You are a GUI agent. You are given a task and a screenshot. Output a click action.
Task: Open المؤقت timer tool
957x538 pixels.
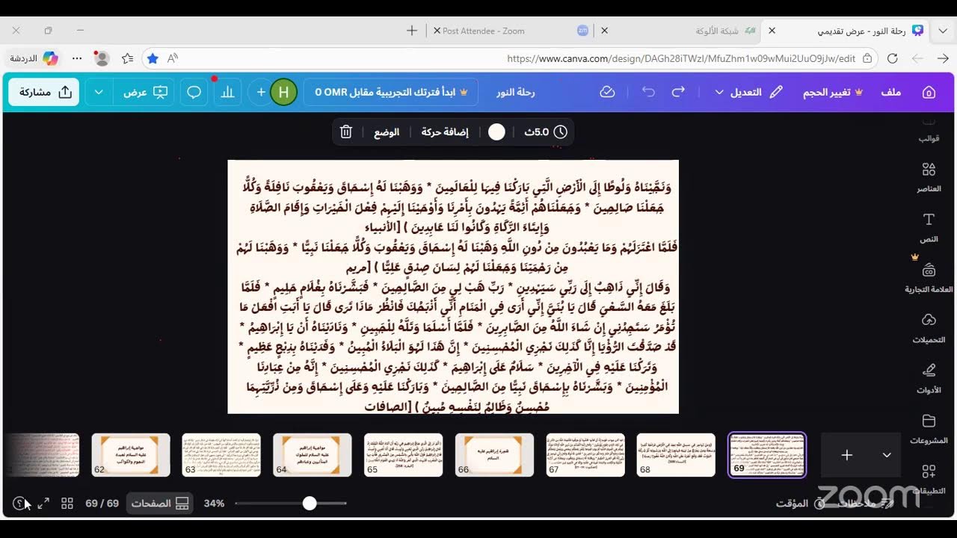pyautogui.click(x=801, y=504)
